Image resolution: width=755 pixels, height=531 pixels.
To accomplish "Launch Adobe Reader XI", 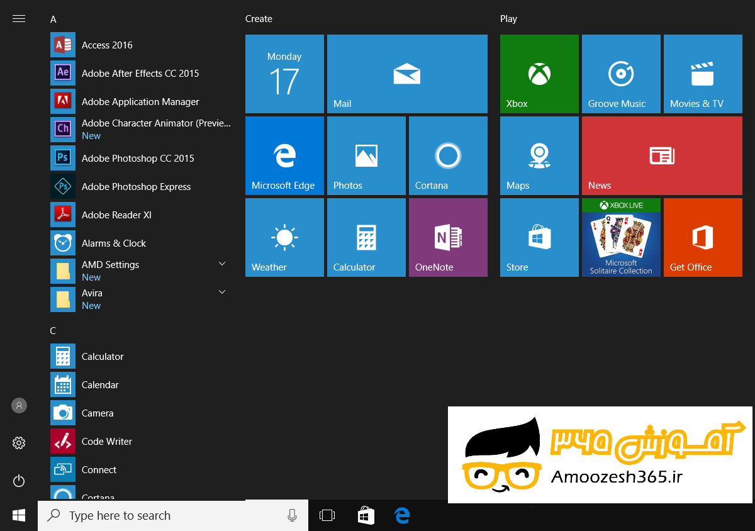I will 142,215.
